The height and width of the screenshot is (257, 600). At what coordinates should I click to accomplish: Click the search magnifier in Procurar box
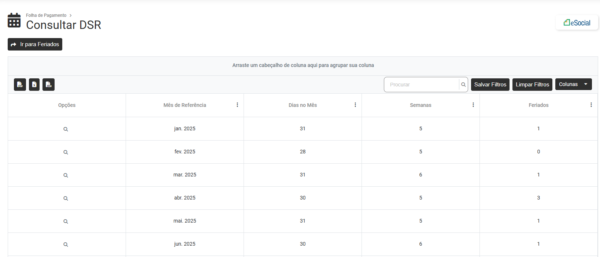463,85
